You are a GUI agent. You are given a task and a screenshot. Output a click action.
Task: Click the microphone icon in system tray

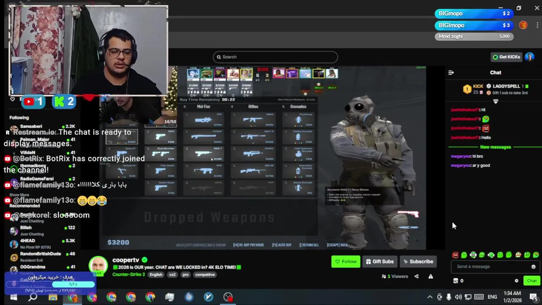(449, 297)
